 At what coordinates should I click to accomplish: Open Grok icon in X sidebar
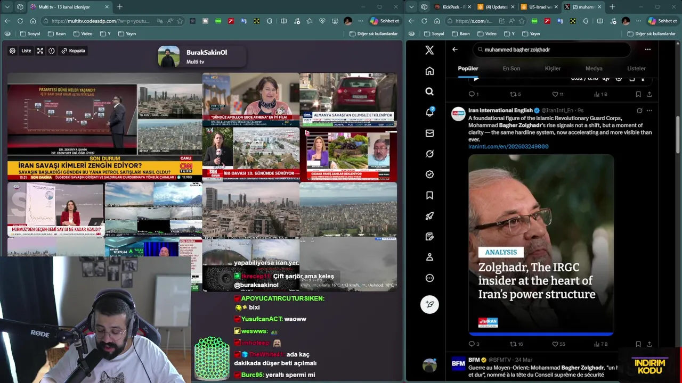pos(429,154)
